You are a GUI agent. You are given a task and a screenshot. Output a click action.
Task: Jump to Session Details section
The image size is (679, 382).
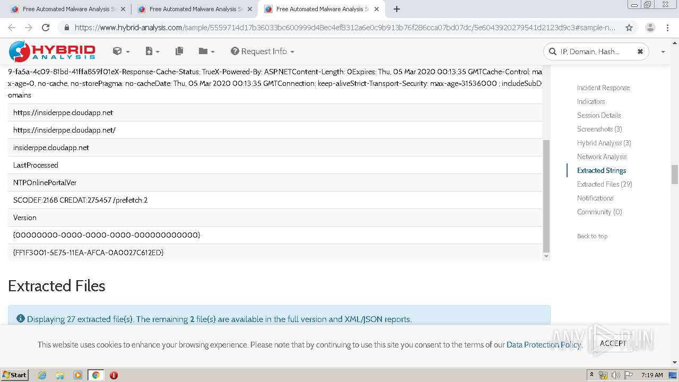[x=599, y=115]
